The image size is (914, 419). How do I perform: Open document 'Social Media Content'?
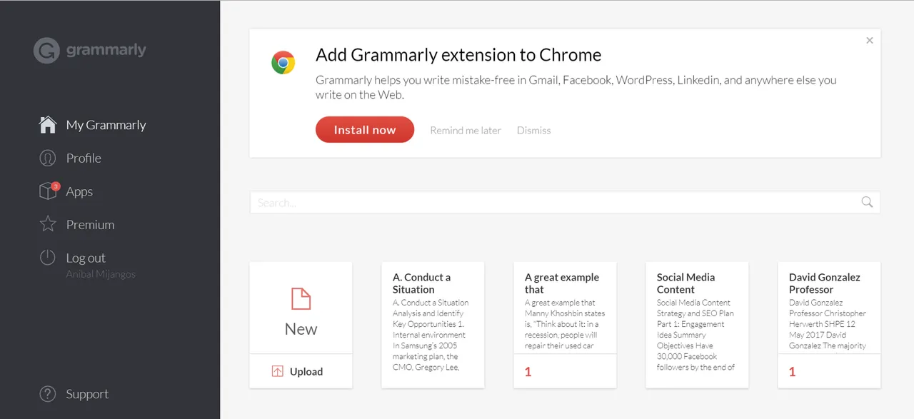point(697,325)
